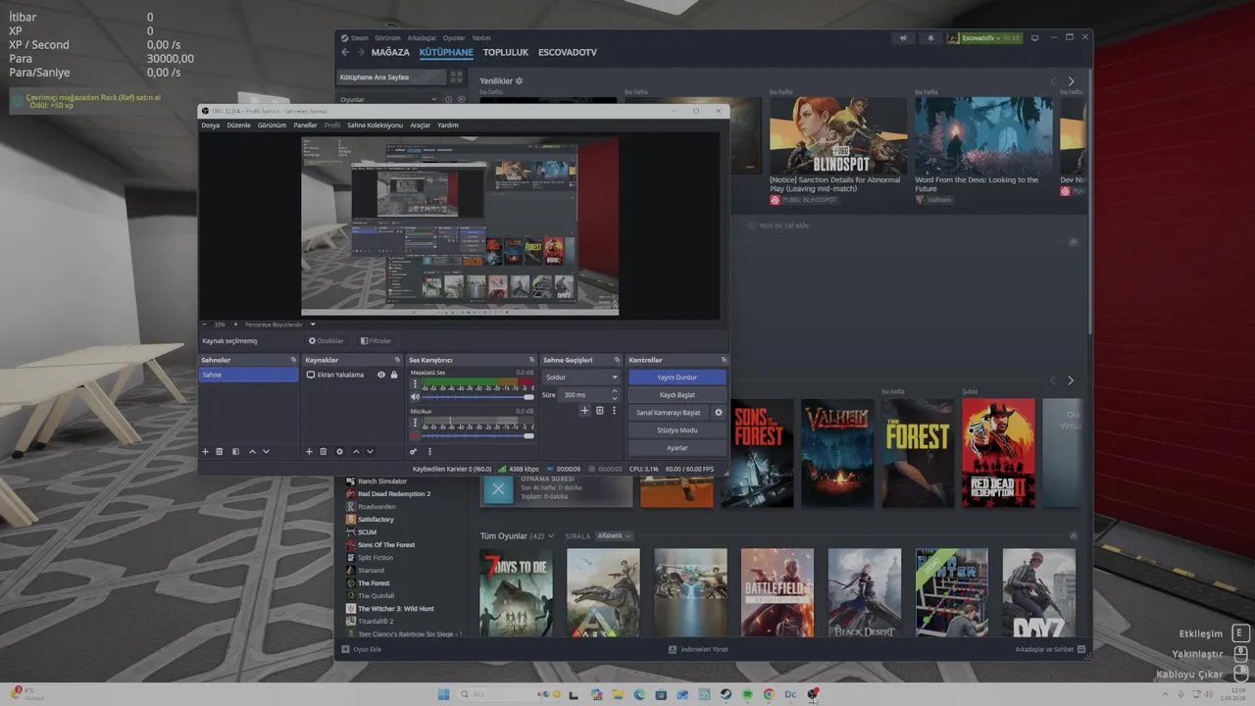Undock the Sahneler panel
The width and height of the screenshot is (1255, 706).
[x=293, y=360]
